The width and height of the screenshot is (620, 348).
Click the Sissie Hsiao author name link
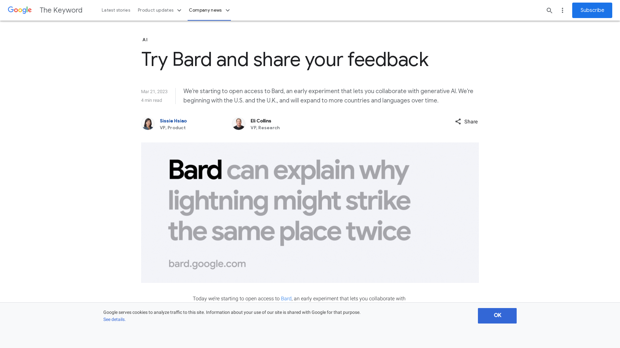click(173, 121)
